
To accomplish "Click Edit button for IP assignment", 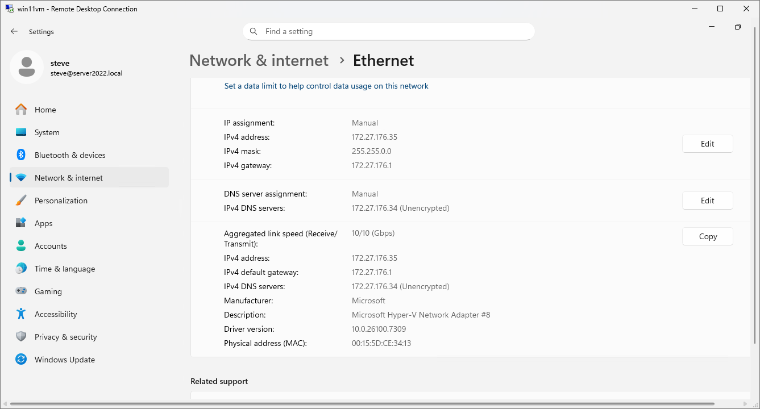I will (x=707, y=144).
